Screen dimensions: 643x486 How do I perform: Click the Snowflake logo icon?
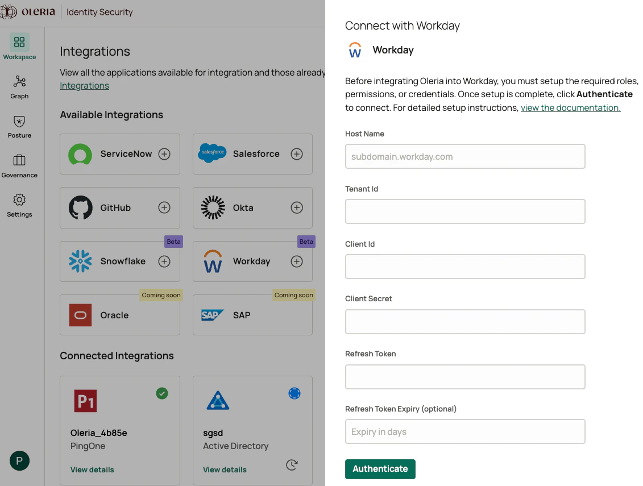(x=80, y=261)
